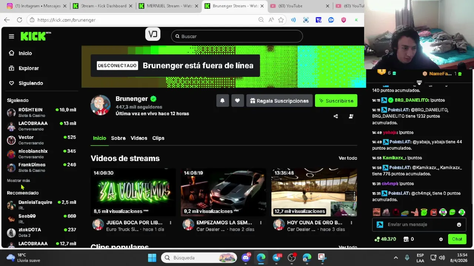Click the user report icon near share
474x266 pixels.
tap(351, 116)
